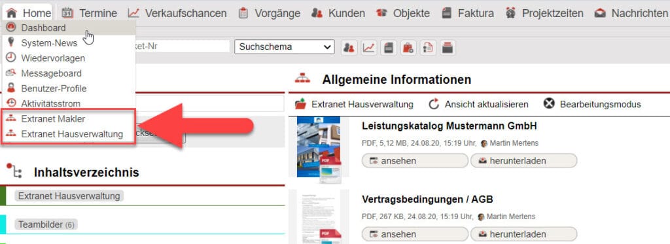670x244 pixels.
Task: Click the Termine calendar icon
Action: [67, 13]
